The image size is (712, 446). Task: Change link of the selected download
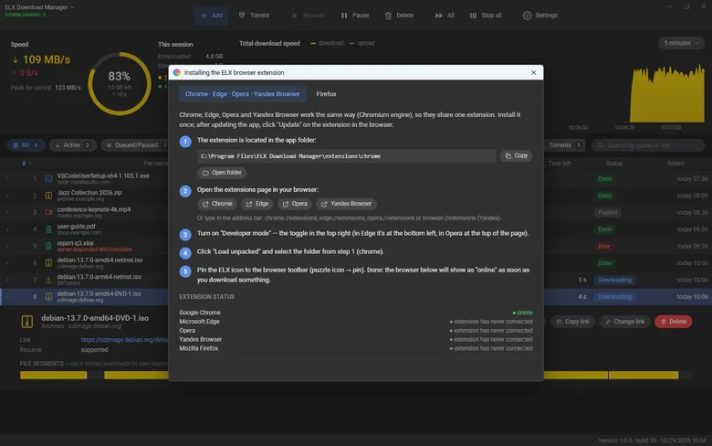pos(624,322)
